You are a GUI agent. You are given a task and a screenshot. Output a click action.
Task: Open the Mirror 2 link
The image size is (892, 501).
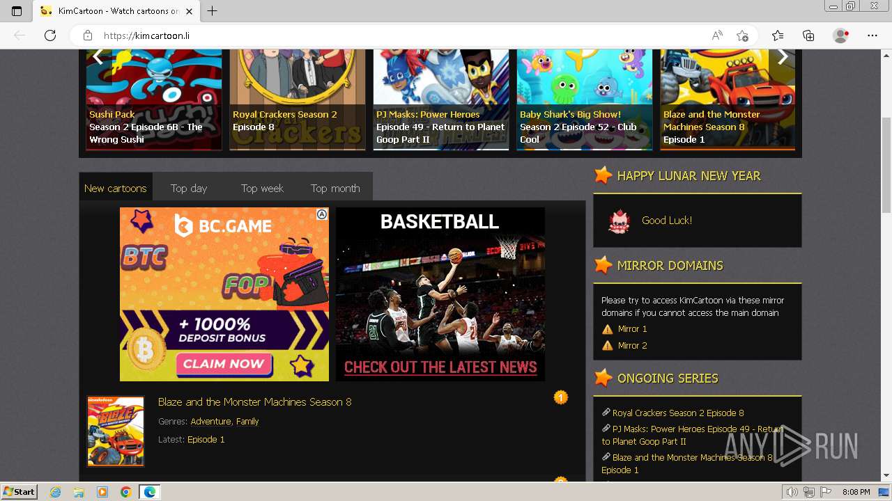click(x=632, y=345)
